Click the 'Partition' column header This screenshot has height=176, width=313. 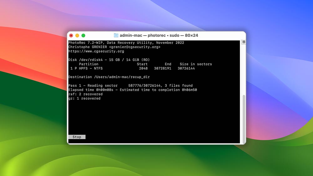pos(89,64)
